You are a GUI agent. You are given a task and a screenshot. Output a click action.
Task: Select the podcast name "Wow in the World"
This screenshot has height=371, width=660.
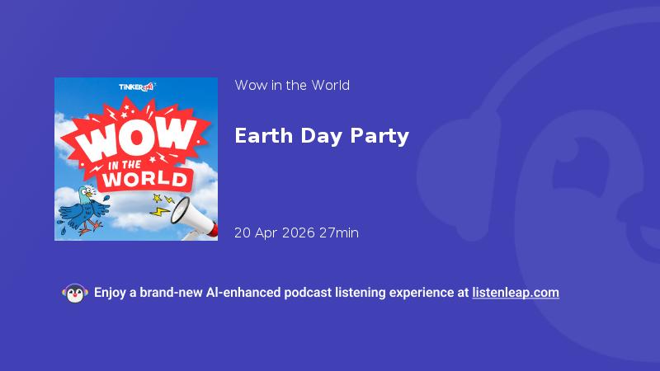(292, 86)
